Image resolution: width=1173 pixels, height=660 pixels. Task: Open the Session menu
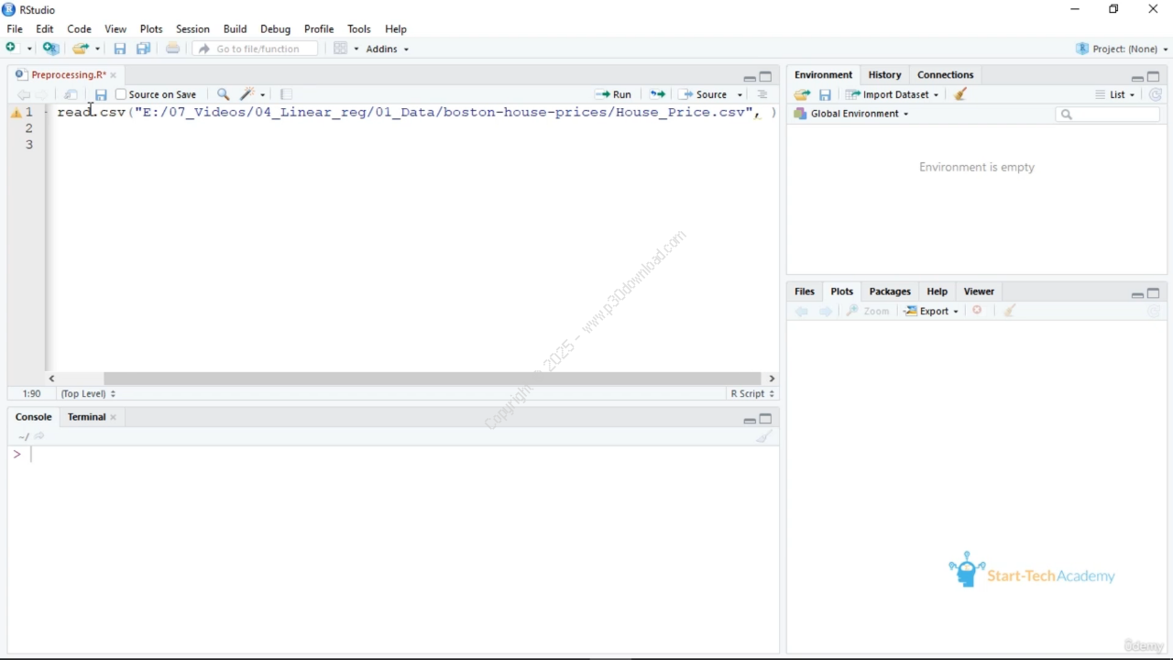coord(192,29)
